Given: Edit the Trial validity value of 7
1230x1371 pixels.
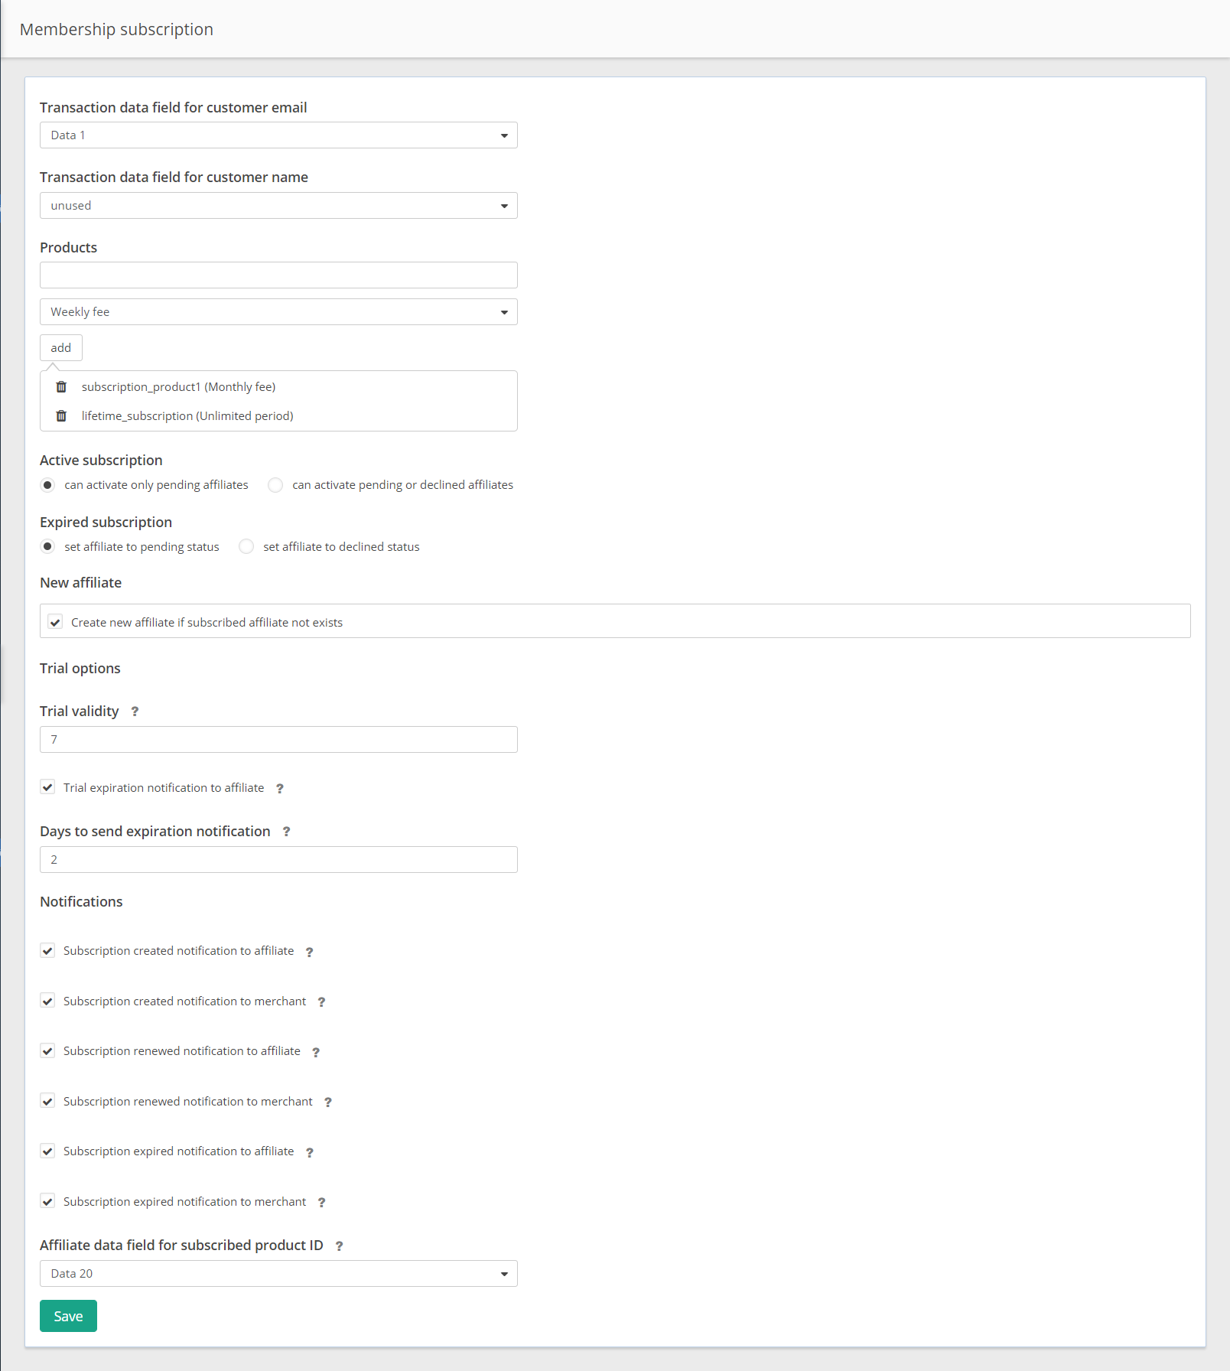Looking at the screenshot, I should [278, 739].
